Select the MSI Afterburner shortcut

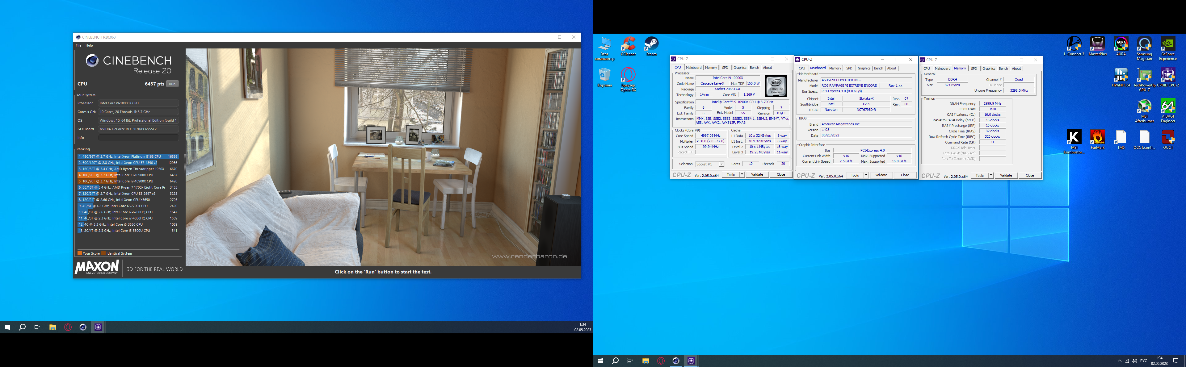coord(1145,111)
